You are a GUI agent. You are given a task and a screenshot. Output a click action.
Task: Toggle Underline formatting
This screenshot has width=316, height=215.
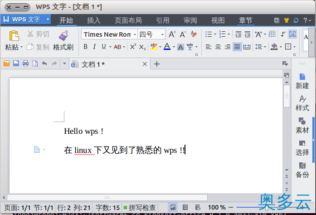coord(104,47)
